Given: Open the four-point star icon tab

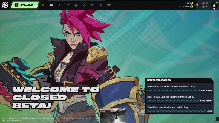Looking at the screenshot, I should coord(60,5).
